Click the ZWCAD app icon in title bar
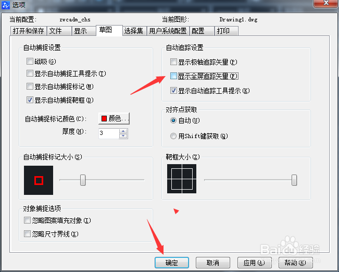 (5, 5)
